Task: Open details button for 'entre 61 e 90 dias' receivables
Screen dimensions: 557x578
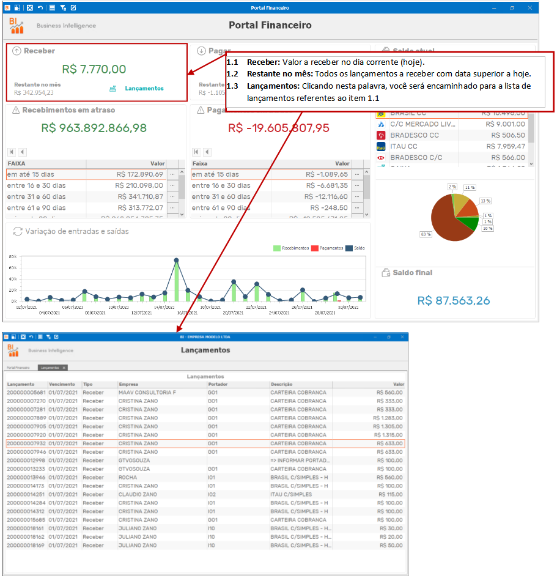Action: tap(172, 208)
